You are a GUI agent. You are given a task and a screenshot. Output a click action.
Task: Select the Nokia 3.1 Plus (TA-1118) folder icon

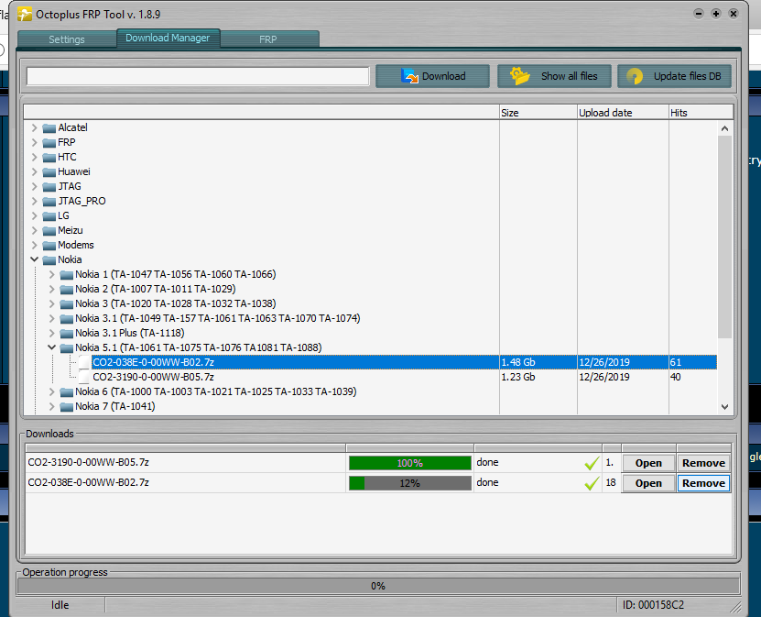point(67,334)
